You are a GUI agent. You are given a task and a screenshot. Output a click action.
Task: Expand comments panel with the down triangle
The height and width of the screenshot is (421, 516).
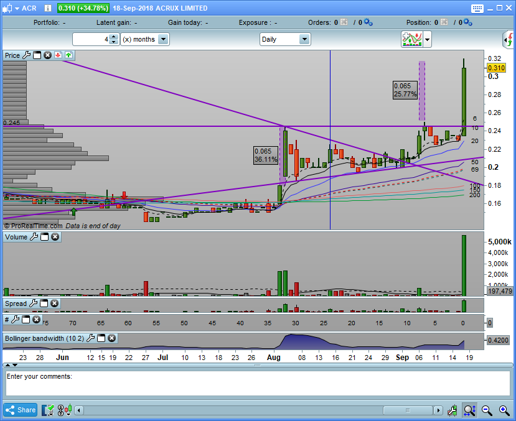click(15, 365)
